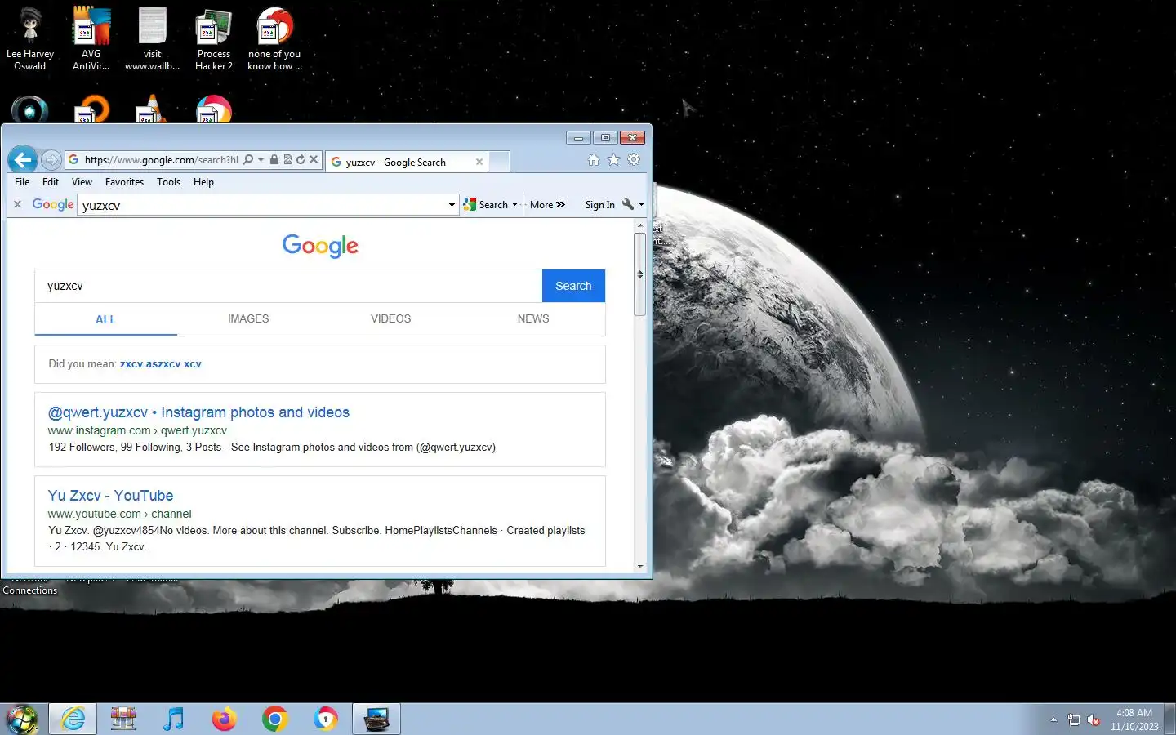Switch to the IMAGES results tab
The width and height of the screenshot is (1176, 735).
tap(248, 318)
